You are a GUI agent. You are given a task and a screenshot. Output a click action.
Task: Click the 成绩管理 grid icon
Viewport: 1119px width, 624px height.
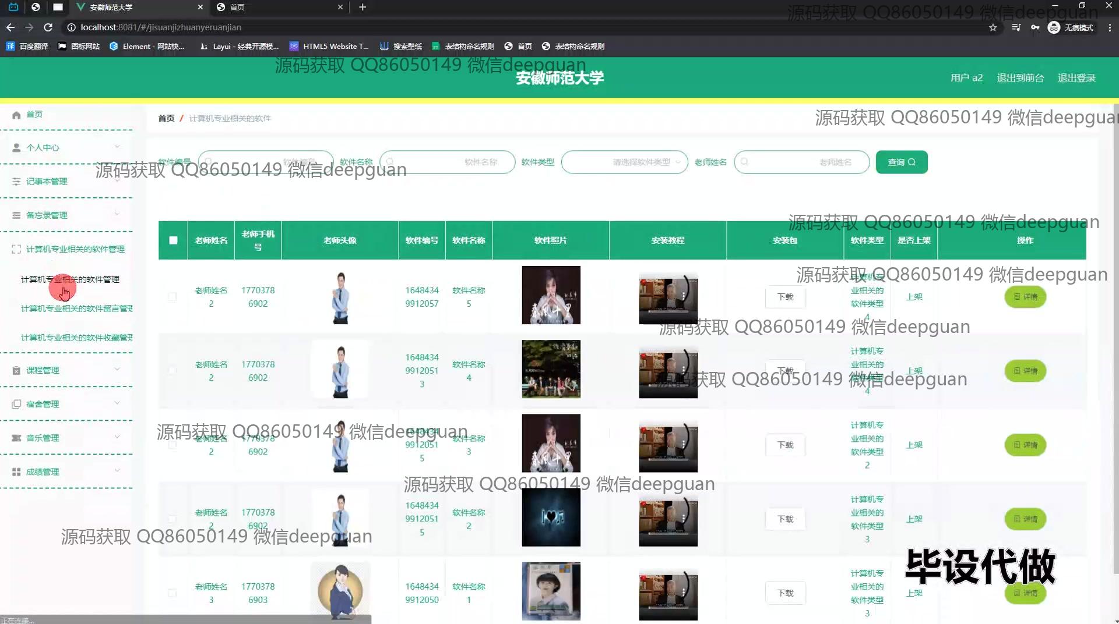[16, 472]
